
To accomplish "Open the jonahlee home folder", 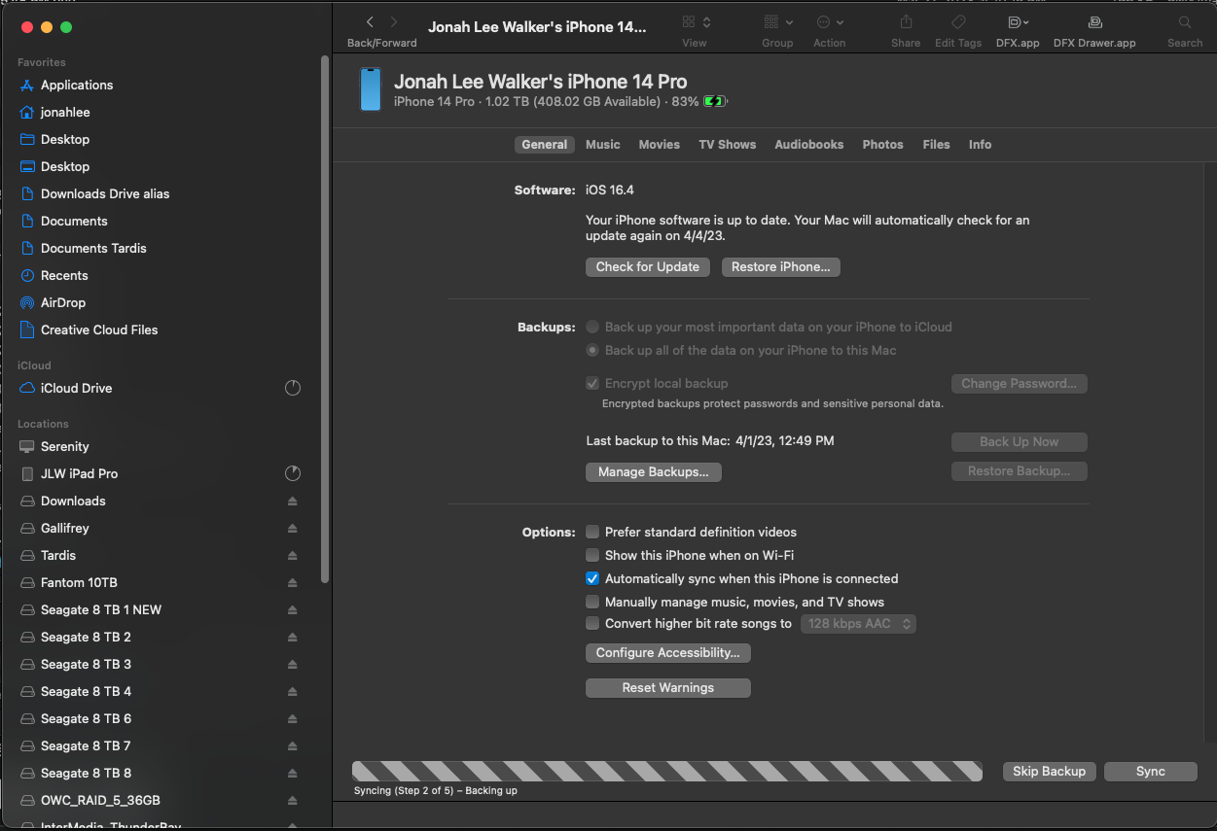I will point(65,112).
